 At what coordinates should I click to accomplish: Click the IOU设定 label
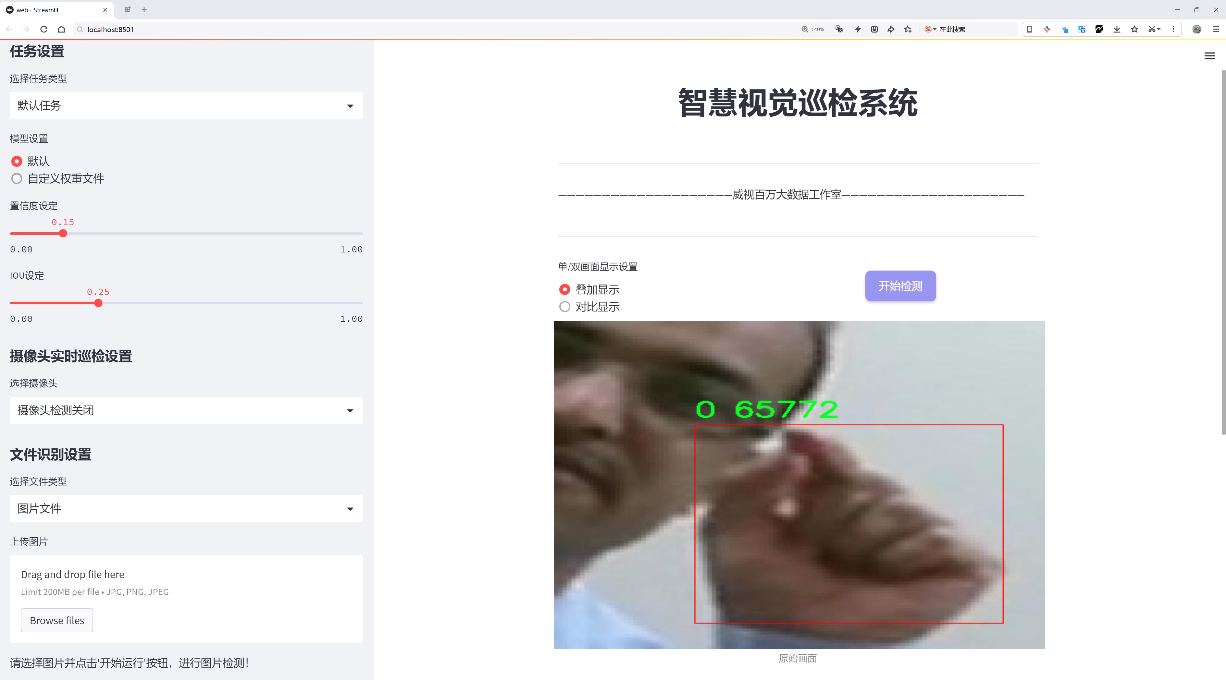coord(27,276)
